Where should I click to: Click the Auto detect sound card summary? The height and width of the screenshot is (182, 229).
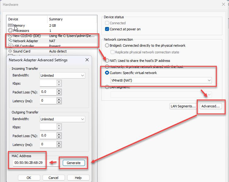[x=58, y=51]
